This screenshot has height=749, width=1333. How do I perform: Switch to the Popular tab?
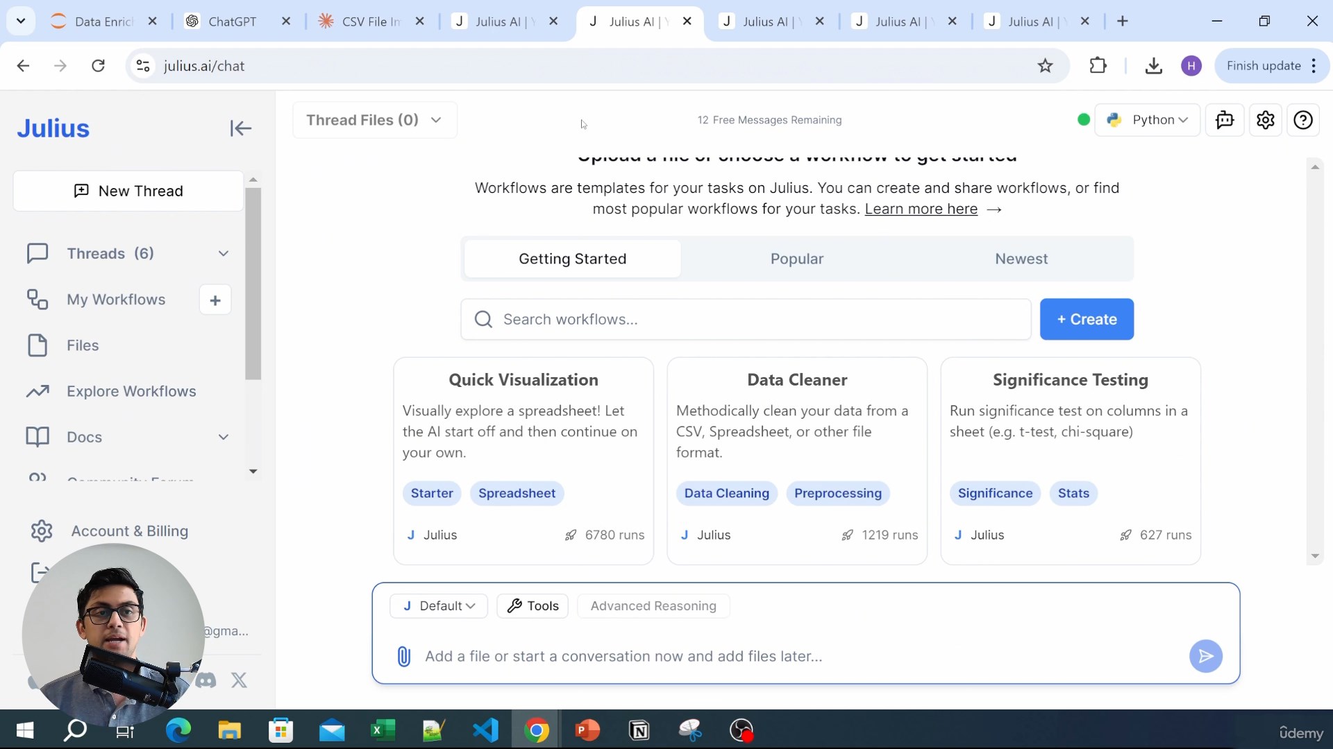[x=796, y=259]
